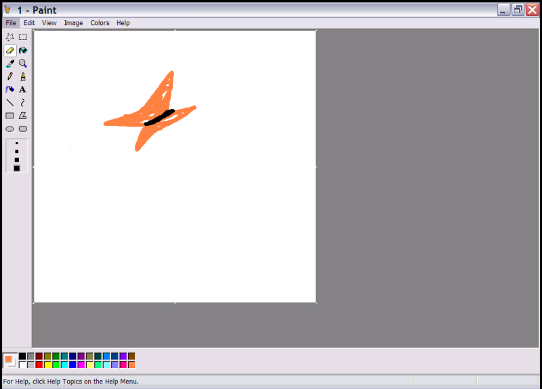Select the orange swatch in bottom row
The width and height of the screenshot is (542, 389).
[131, 365]
